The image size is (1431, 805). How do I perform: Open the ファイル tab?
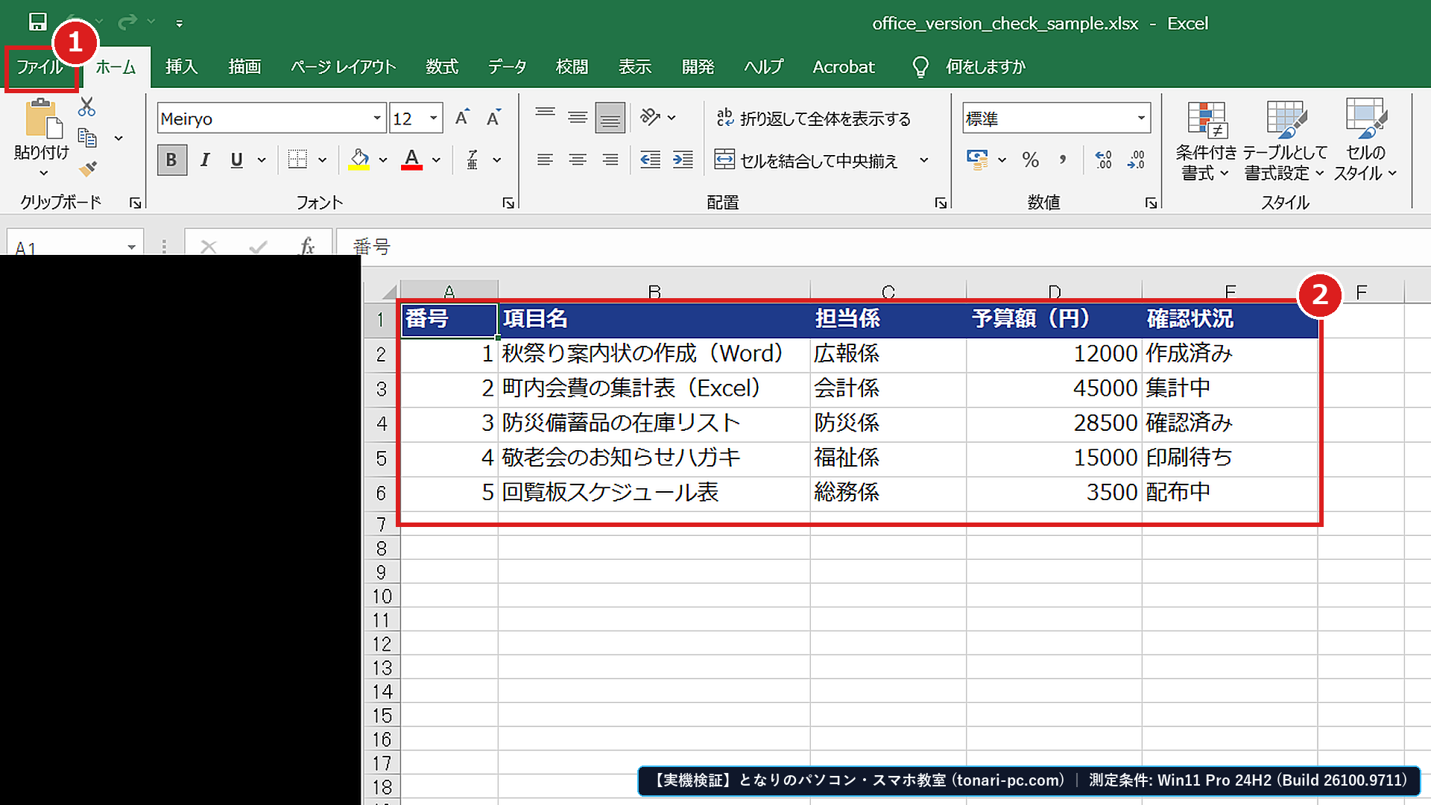[x=40, y=67]
